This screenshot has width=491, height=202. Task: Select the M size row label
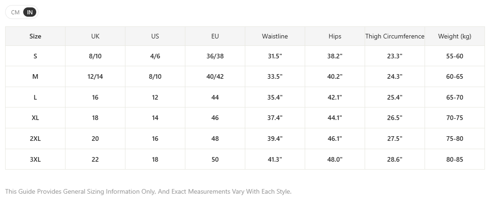35,76
